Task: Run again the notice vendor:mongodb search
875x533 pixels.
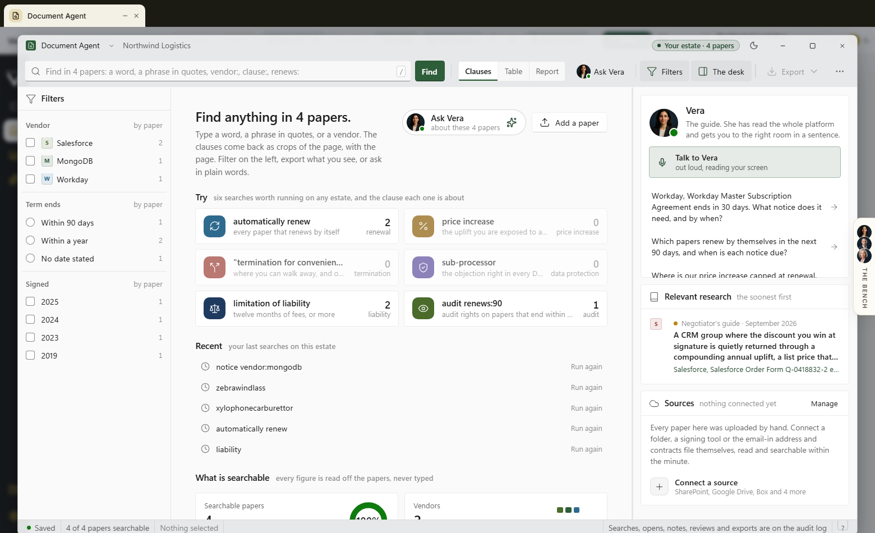Action: [586, 366]
